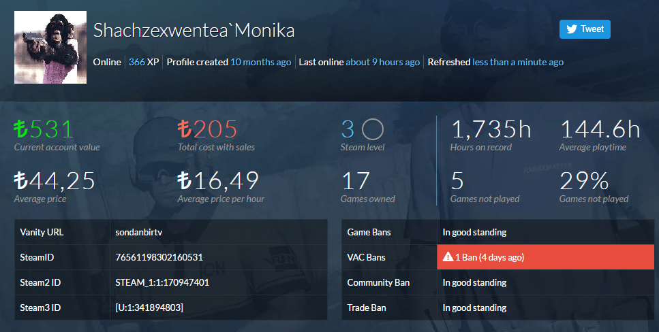This screenshot has height=332, width=659.
Task: Click the Steam level number 3
Action: [x=348, y=129]
